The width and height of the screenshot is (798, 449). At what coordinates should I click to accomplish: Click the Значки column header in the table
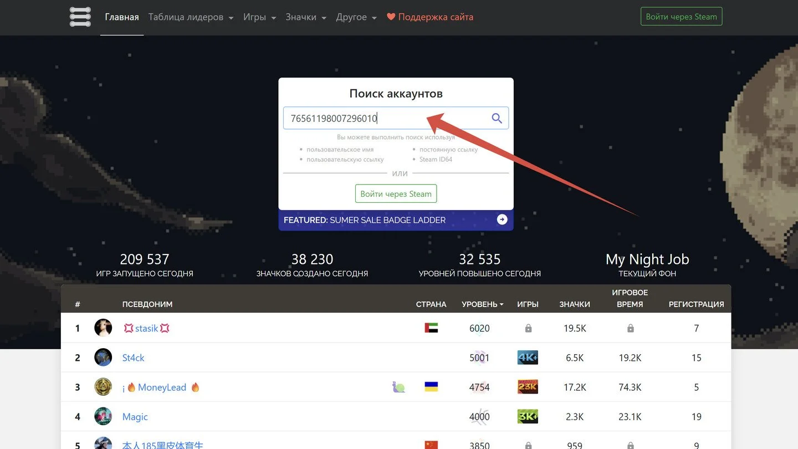click(575, 304)
